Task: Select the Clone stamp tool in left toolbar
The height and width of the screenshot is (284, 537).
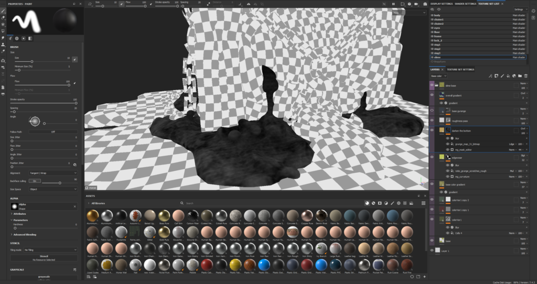Action: click(3, 45)
